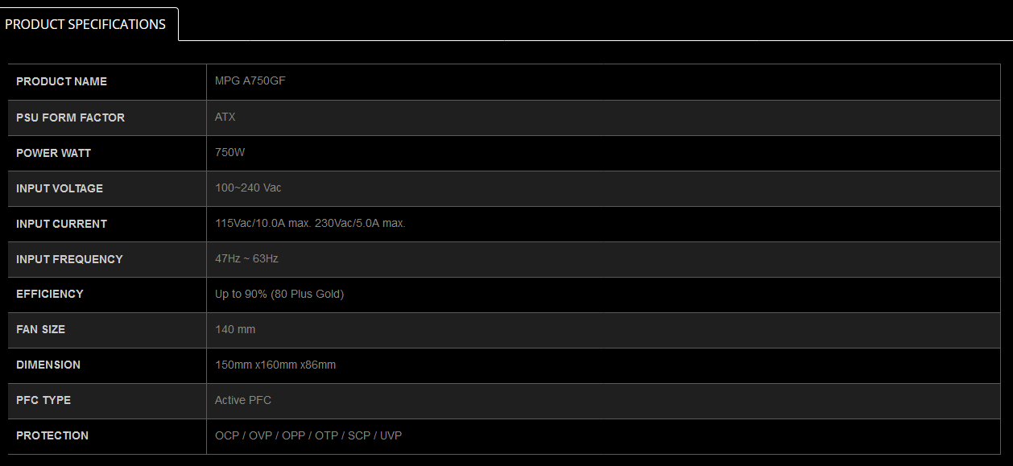Screen dimensions: 1013x466
Task: Click the Efficiency row label
Action: click(50, 294)
